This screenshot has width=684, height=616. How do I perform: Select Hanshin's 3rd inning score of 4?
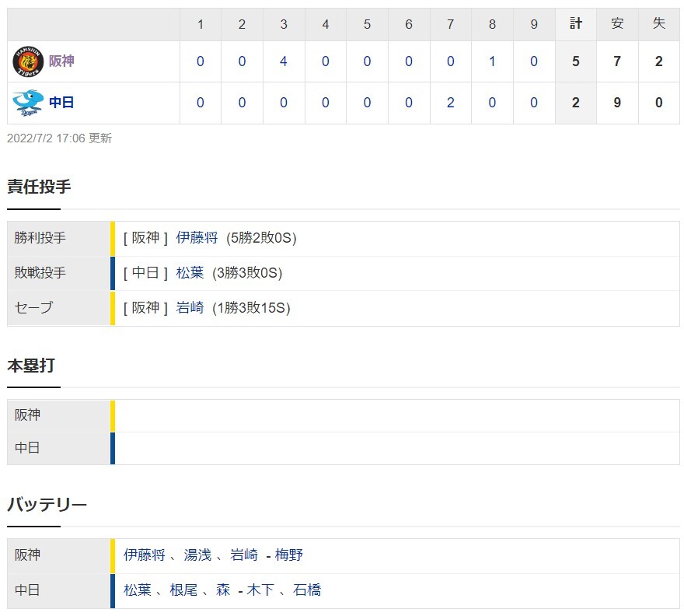(284, 61)
